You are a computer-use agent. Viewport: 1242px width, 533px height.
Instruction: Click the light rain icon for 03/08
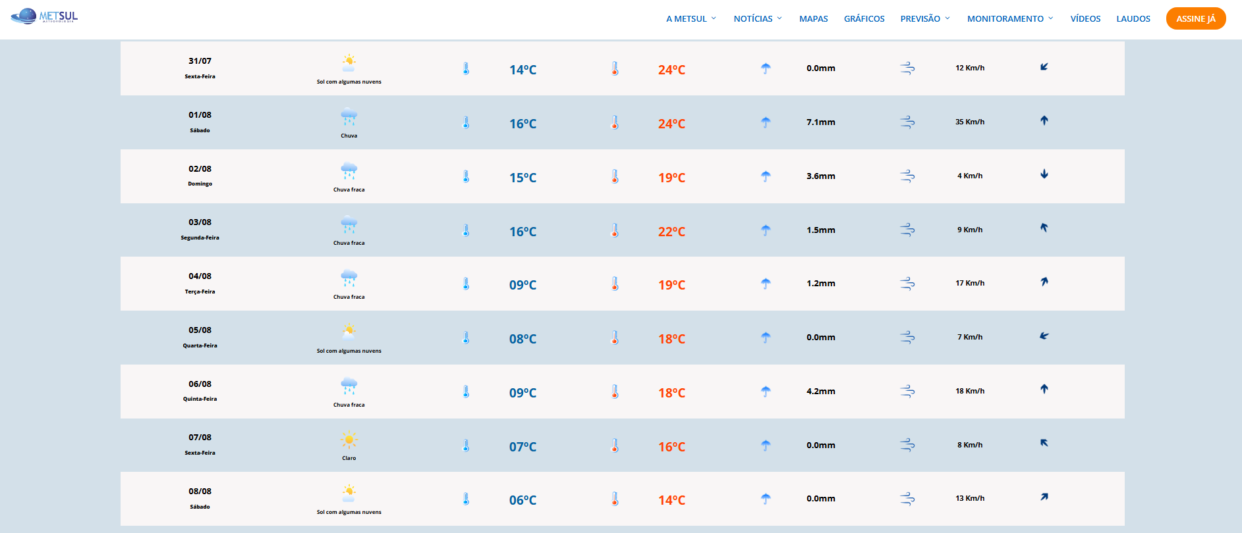pyautogui.click(x=349, y=224)
